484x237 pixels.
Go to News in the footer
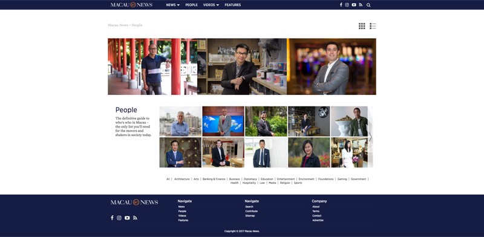click(x=181, y=207)
